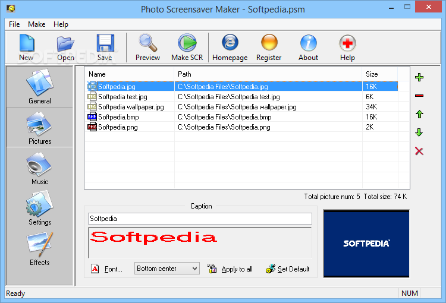The width and height of the screenshot is (446, 303).
Task: Add a picture with the green plus icon
Action: [x=419, y=77]
